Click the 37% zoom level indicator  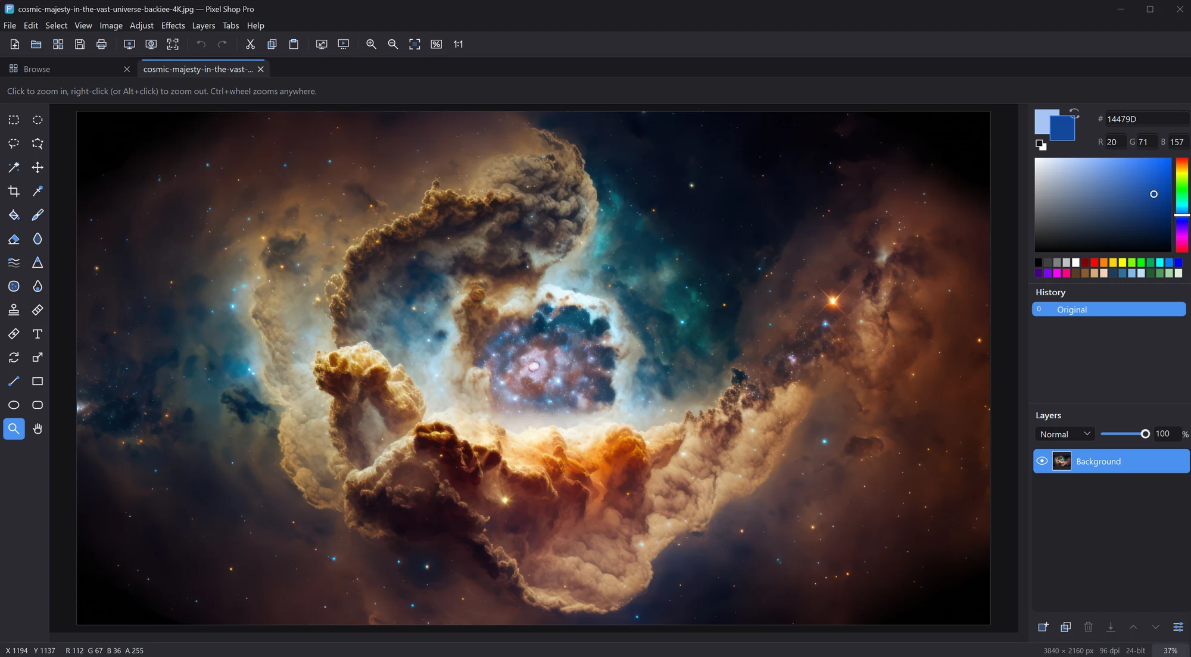coord(1170,650)
